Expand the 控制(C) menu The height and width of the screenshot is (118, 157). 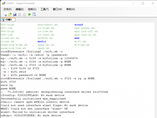click(x=32, y=9)
